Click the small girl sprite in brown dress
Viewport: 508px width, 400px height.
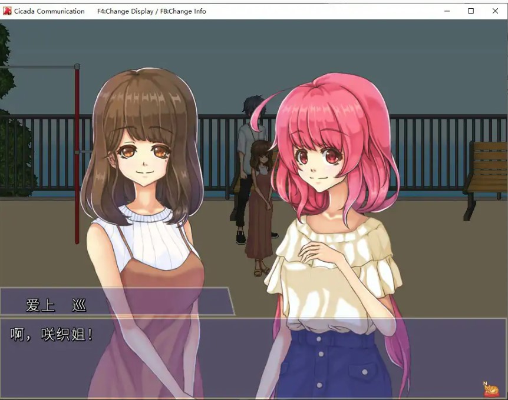pos(260,208)
